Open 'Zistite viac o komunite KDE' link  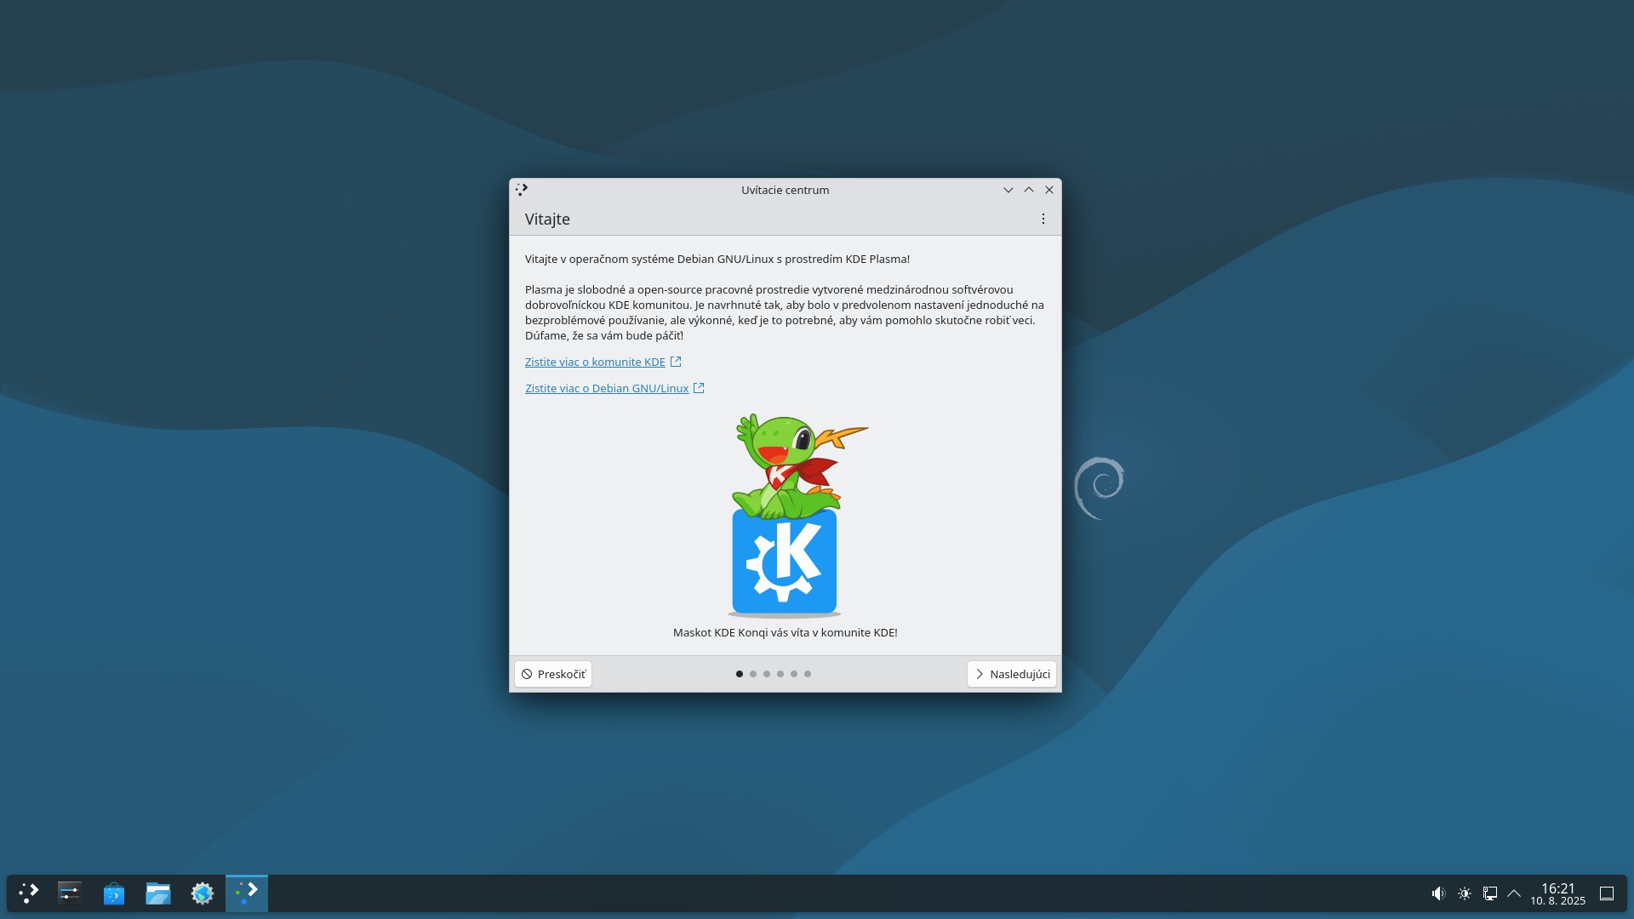click(x=595, y=362)
